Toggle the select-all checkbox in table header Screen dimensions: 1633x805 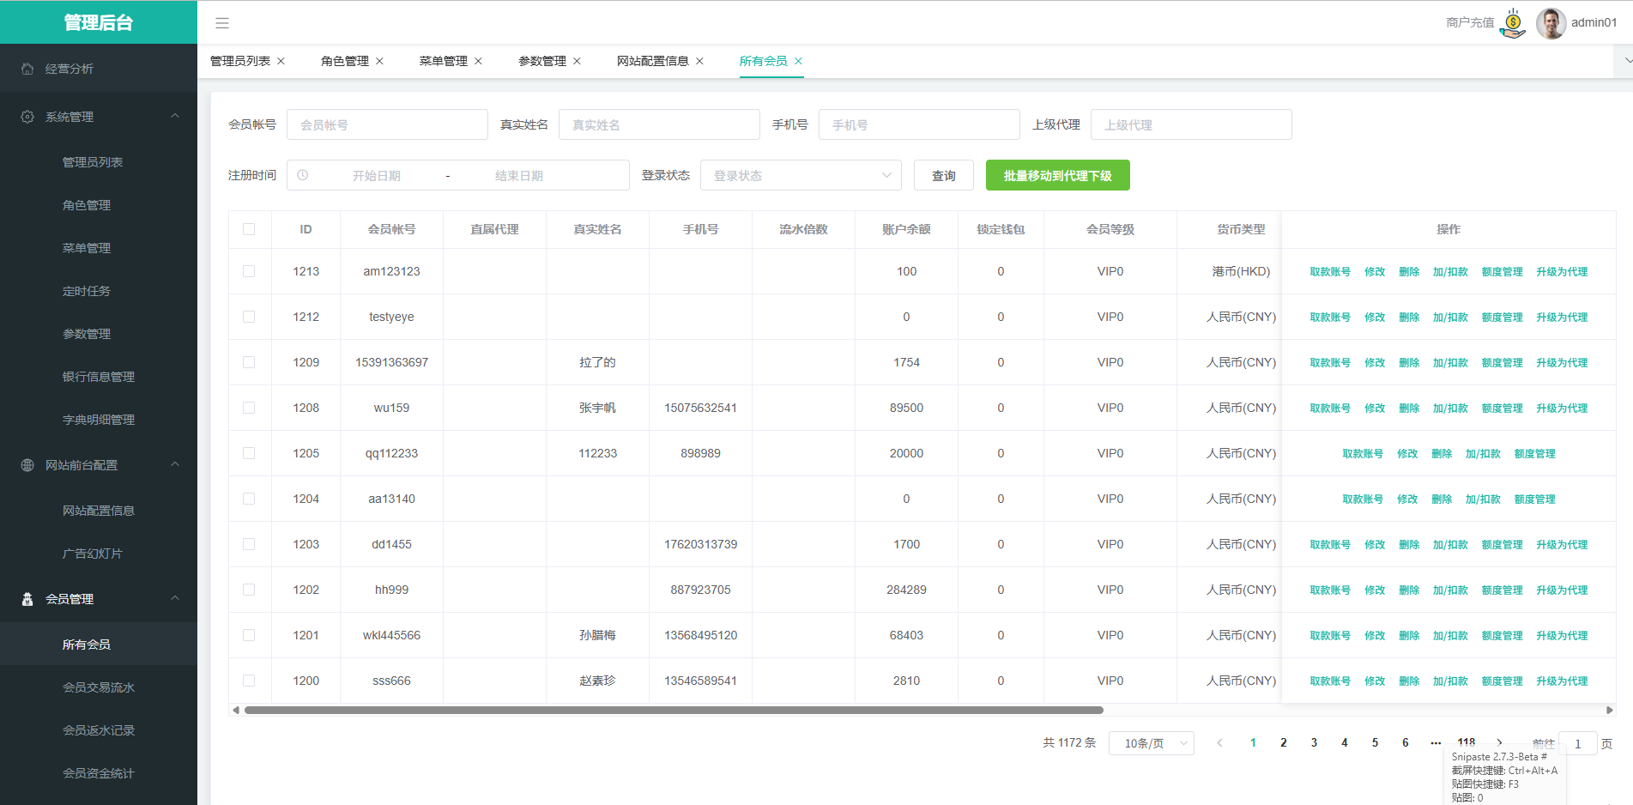(x=249, y=229)
